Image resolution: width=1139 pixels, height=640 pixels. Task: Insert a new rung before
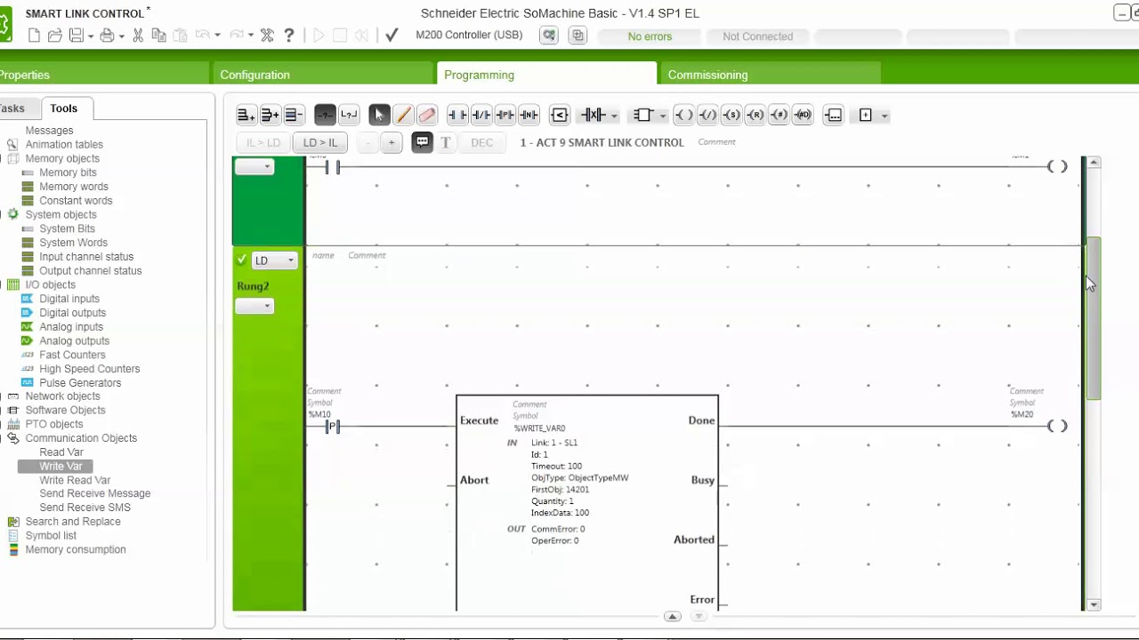(x=246, y=115)
